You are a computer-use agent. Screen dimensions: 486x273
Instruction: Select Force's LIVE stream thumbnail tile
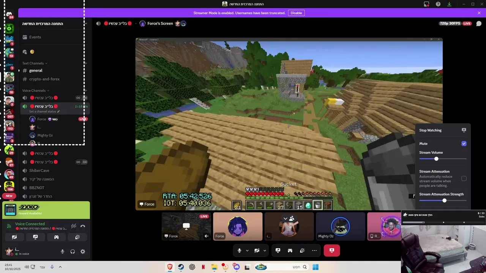186,226
